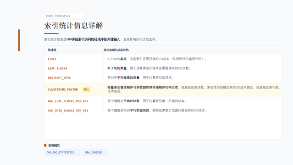The width and height of the screenshot is (293, 165).
Task: Click the 作用机制与成本评估 column header
Action: click(116, 50)
